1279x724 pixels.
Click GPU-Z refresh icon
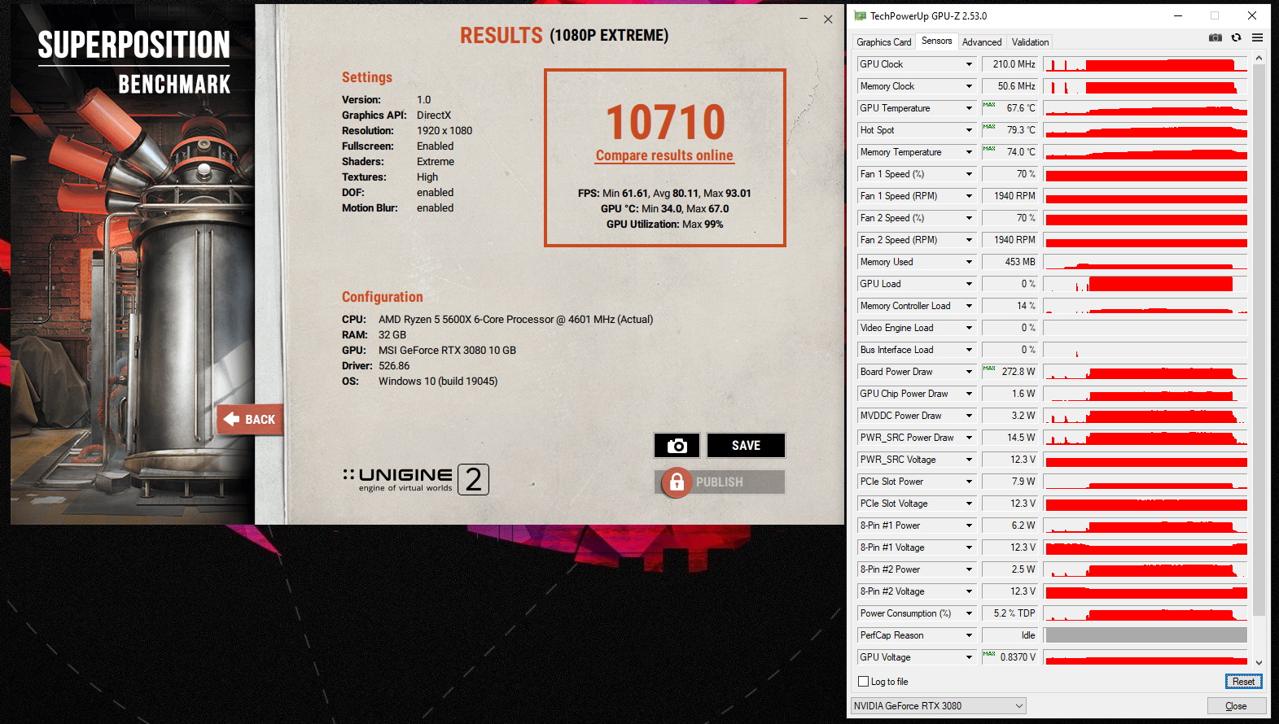(x=1236, y=37)
